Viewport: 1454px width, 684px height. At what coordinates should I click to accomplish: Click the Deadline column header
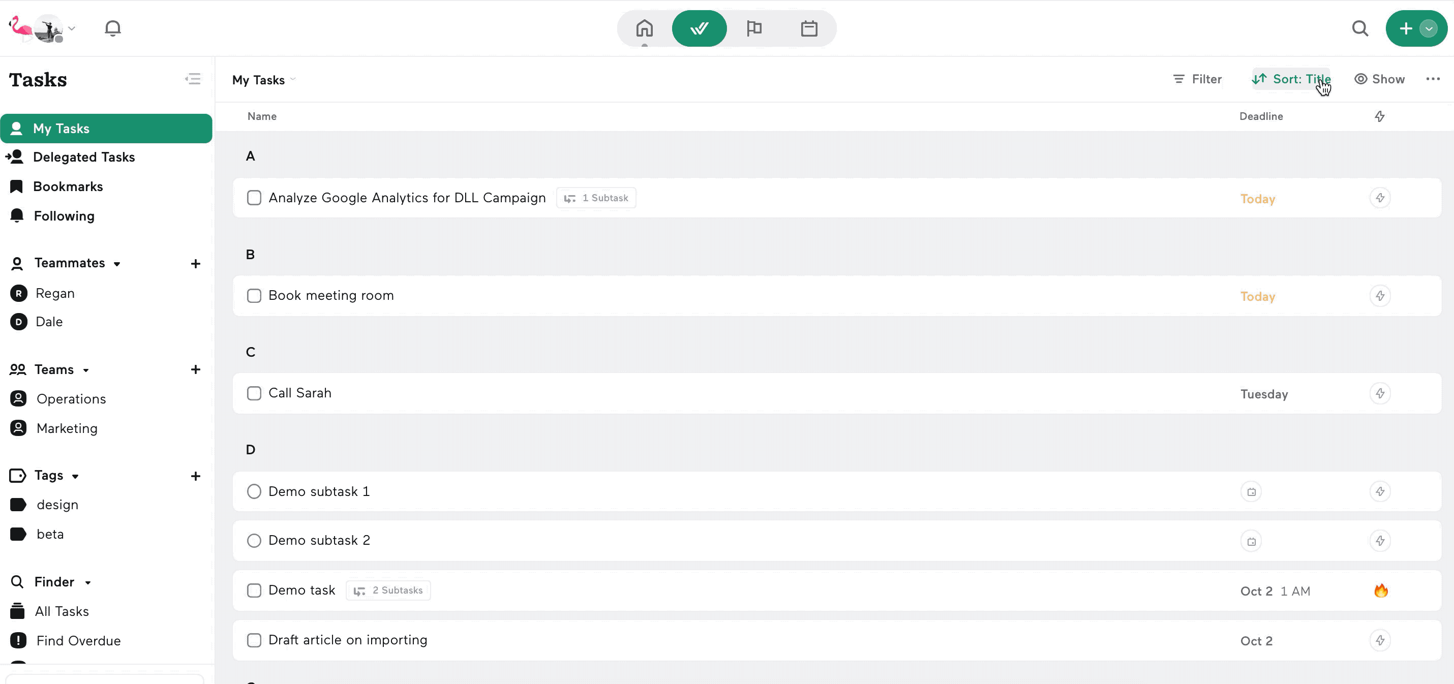pos(1260,116)
